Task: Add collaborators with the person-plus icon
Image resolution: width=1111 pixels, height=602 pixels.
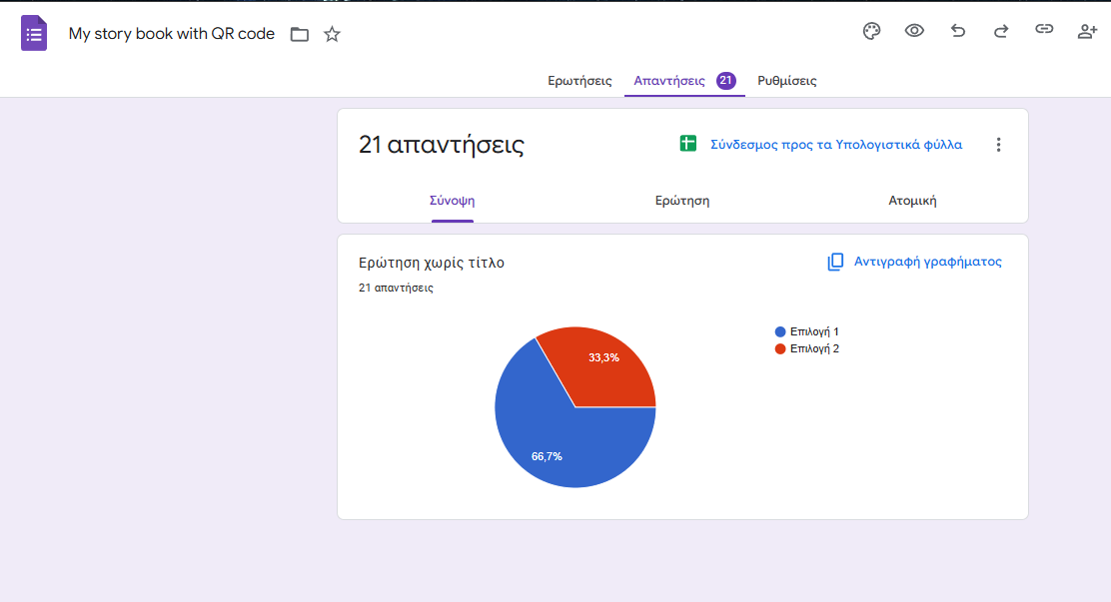Action: pos(1087,31)
